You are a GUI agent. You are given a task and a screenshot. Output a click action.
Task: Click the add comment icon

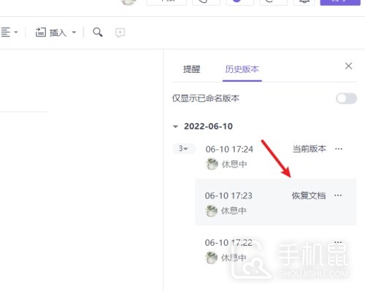click(120, 33)
